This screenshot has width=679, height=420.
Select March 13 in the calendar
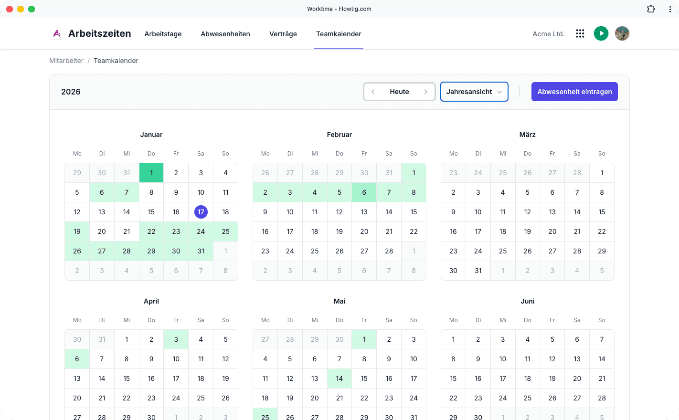click(552, 212)
